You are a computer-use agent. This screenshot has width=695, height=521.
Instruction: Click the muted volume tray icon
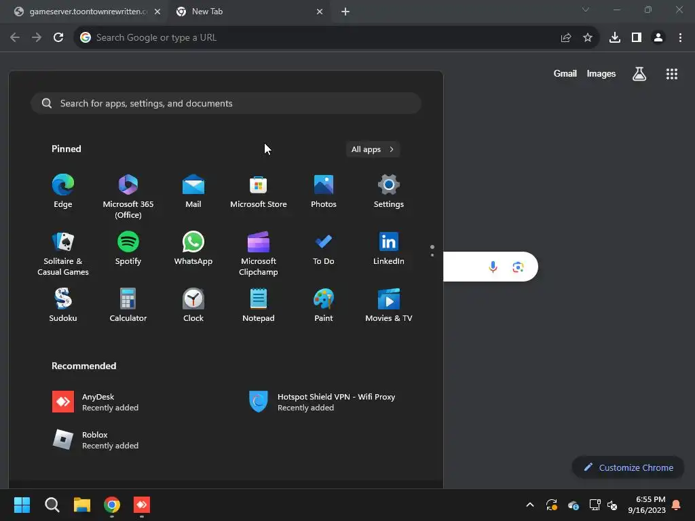tap(613, 505)
